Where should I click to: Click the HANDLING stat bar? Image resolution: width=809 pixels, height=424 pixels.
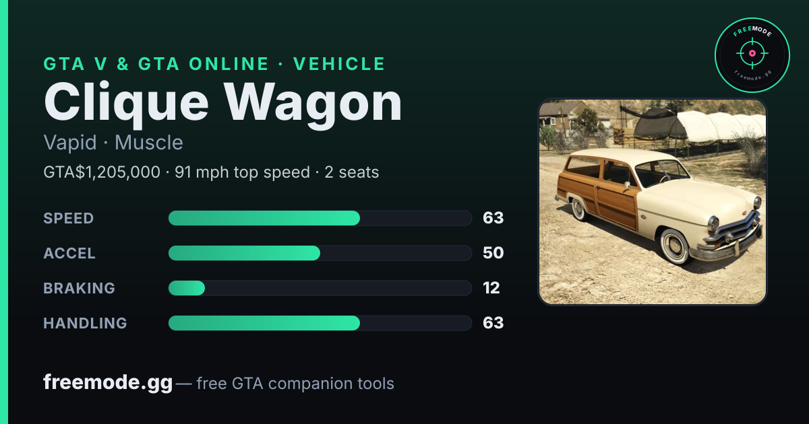point(320,323)
